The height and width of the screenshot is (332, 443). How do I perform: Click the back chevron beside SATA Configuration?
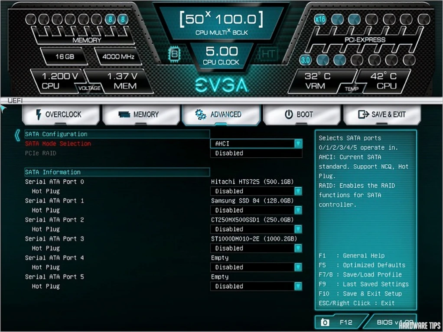(x=17, y=135)
